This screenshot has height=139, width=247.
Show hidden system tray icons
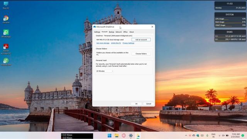pos(186,136)
